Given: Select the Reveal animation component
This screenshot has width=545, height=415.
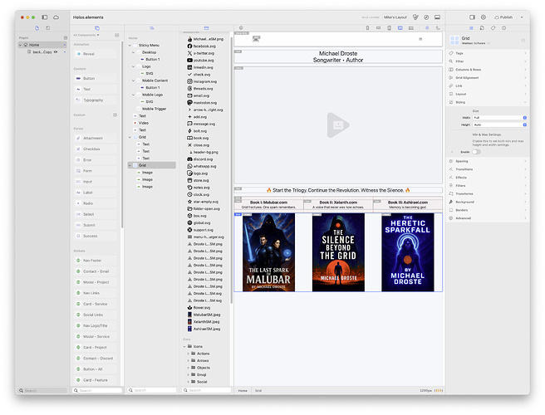Looking at the screenshot, I should (x=95, y=54).
